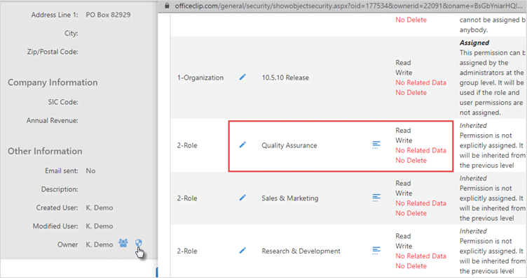Screen dimensions: 527x278
Task: Click the 10.5.10 Release organization name
Action: 285,78
